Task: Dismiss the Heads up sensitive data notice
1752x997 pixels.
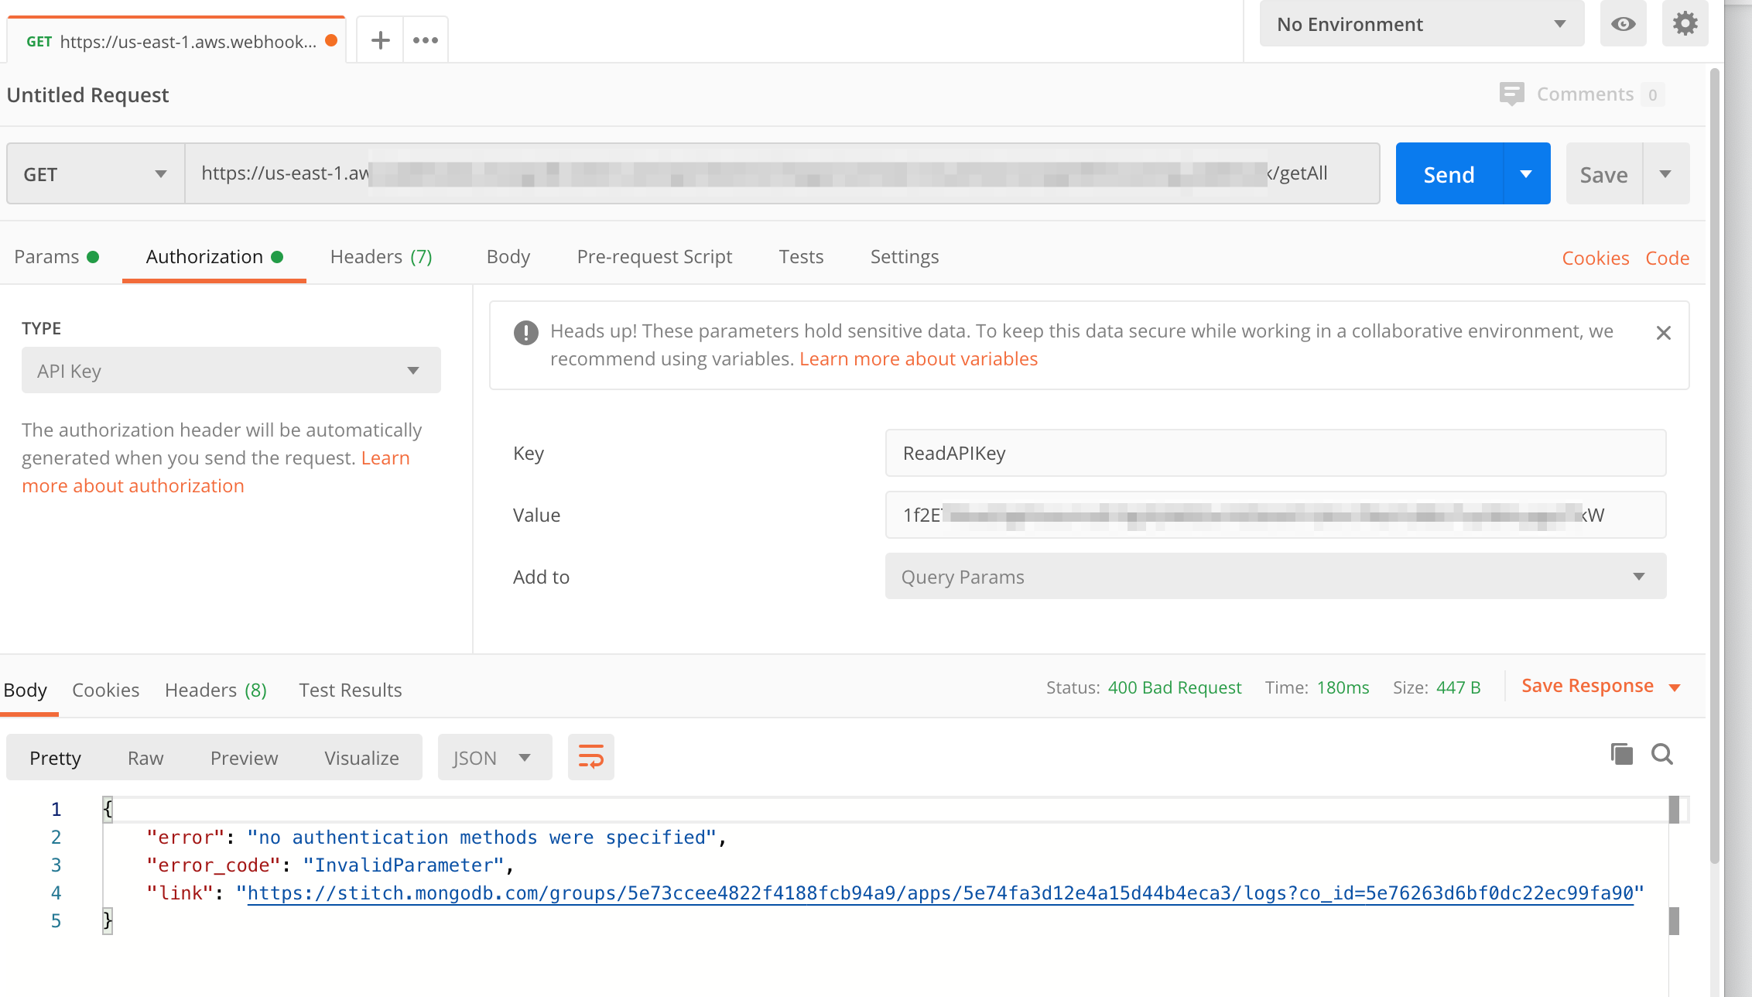Action: 1663,333
